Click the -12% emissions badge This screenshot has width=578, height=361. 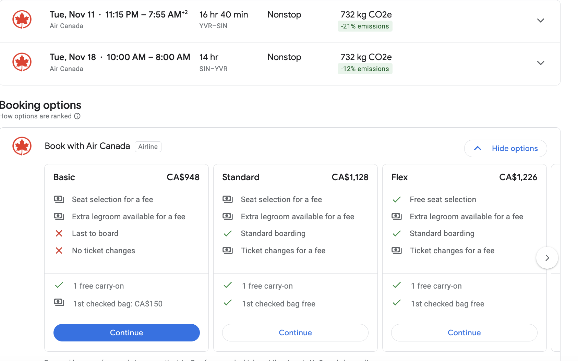point(365,69)
